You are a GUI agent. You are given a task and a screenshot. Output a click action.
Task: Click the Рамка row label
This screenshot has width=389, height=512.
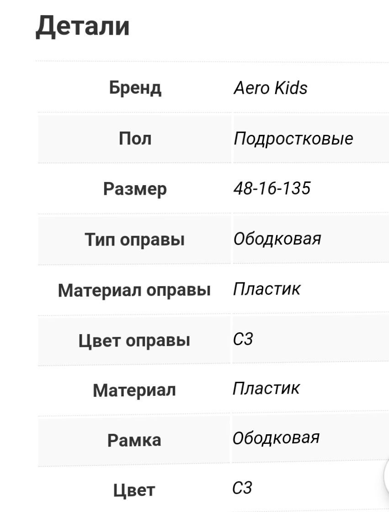click(x=134, y=440)
